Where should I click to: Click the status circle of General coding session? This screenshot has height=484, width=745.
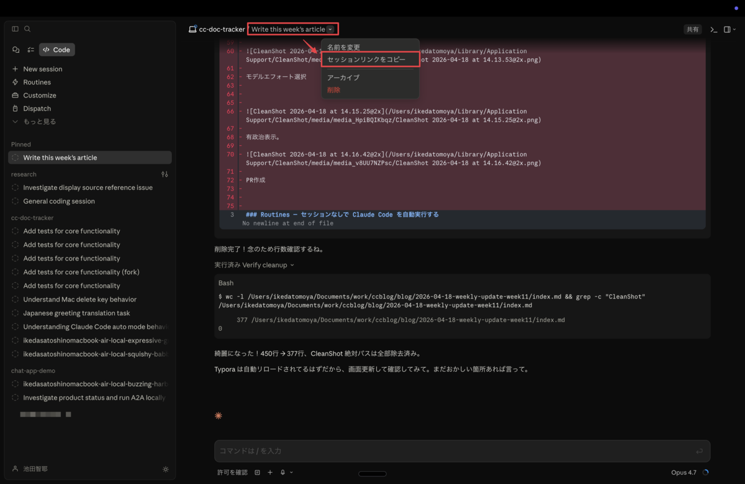click(x=16, y=201)
